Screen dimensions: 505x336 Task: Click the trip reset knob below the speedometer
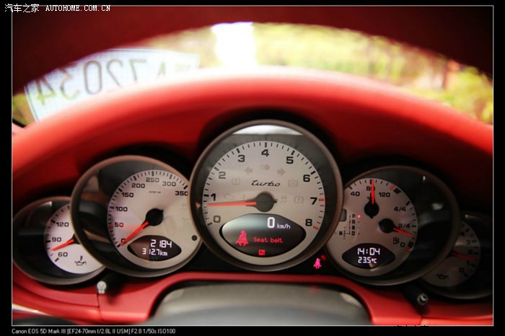[102, 287]
